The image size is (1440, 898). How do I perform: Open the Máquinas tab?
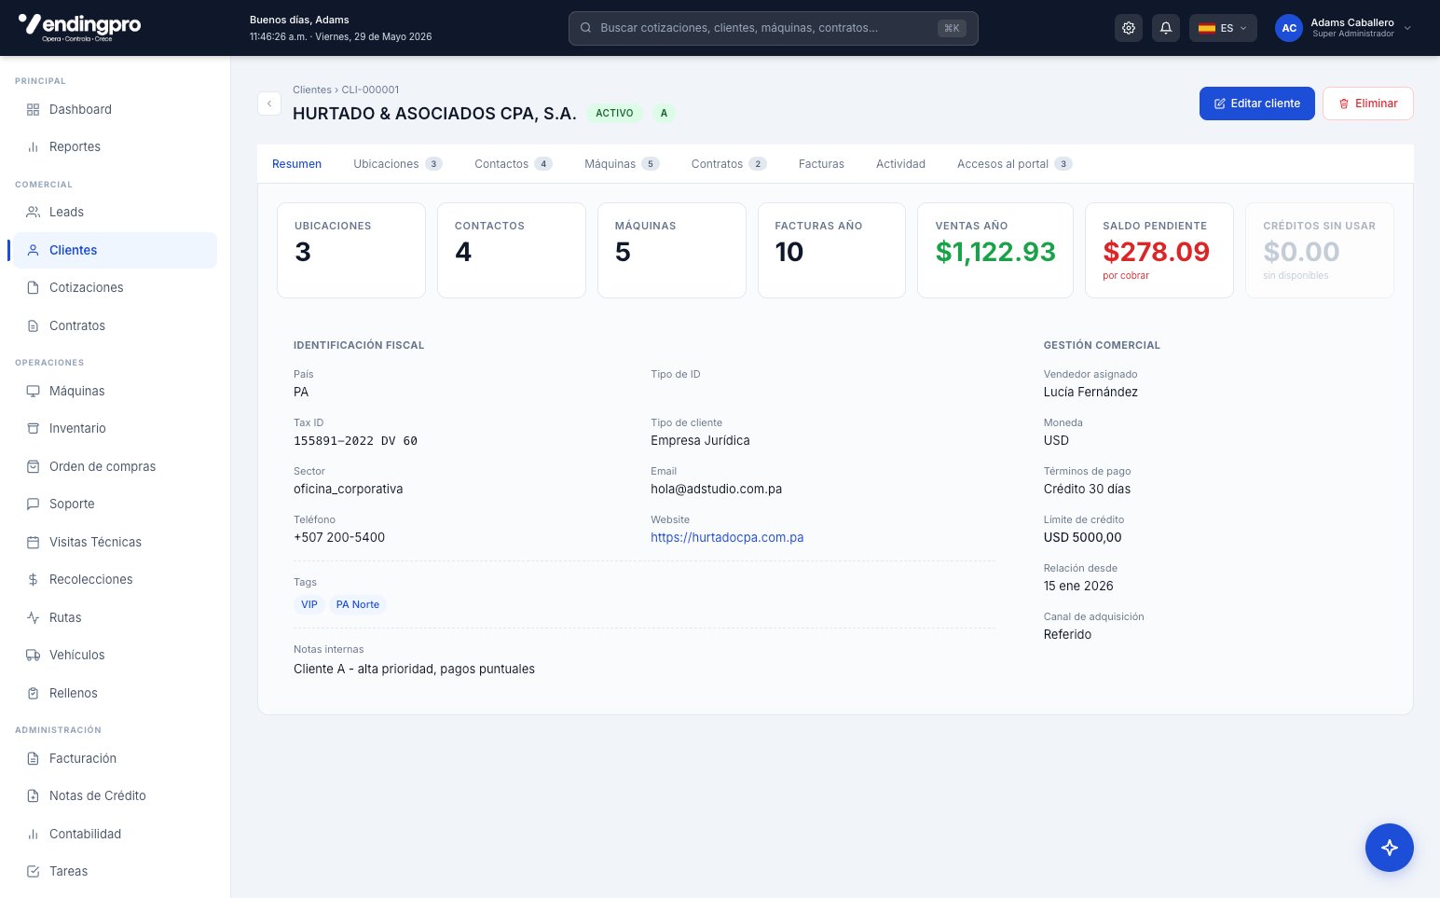pyautogui.click(x=622, y=164)
